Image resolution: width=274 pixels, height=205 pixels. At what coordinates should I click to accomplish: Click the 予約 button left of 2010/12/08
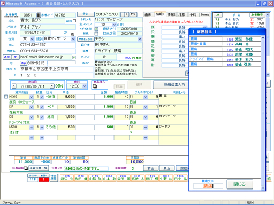(86, 14)
